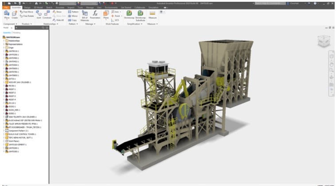The image size is (336, 186).
Task: Switch to the Get Started ribbon tab
Action: pyautogui.click(x=126, y=8)
